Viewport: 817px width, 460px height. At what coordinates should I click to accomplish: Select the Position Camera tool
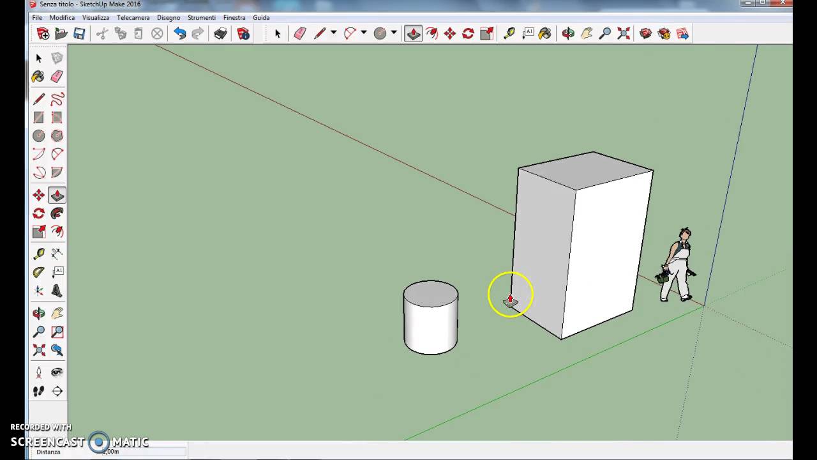[x=39, y=372]
